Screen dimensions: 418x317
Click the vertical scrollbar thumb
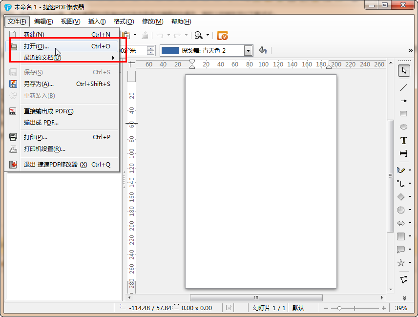[x=390, y=176]
